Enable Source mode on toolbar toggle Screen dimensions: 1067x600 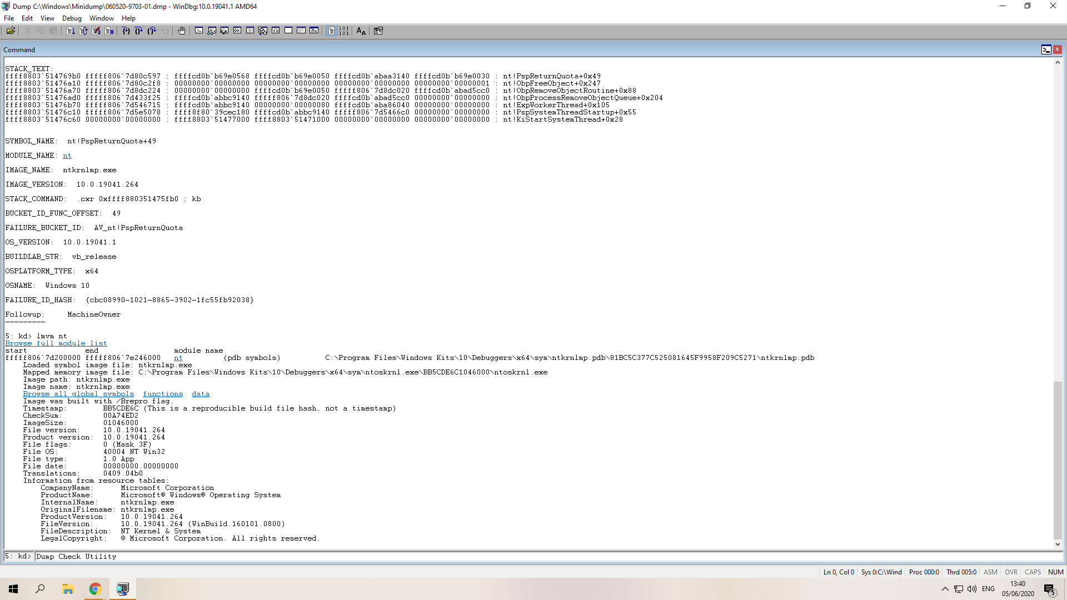pyautogui.click(x=331, y=31)
